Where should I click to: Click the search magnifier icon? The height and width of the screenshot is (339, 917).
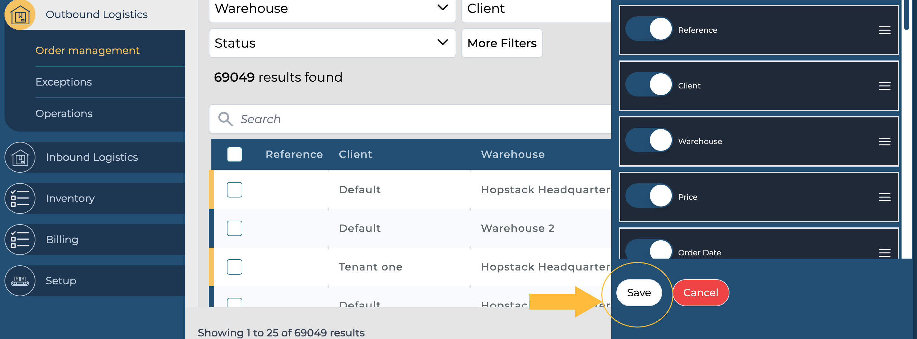pyautogui.click(x=225, y=119)
